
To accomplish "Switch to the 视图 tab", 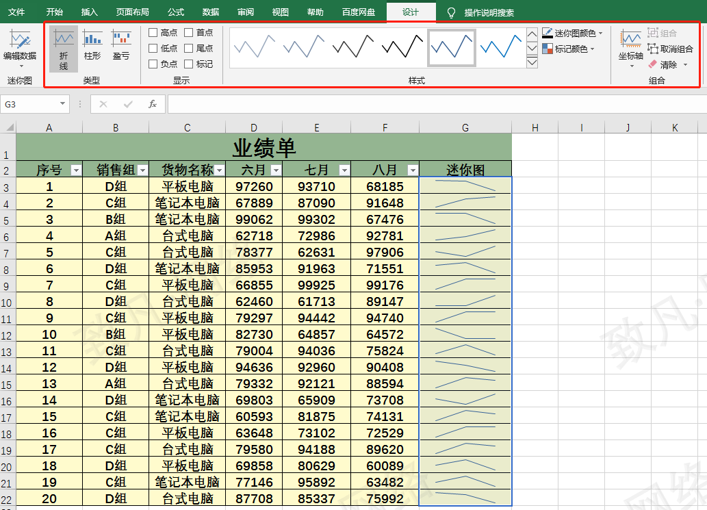I will click(281, 12).
